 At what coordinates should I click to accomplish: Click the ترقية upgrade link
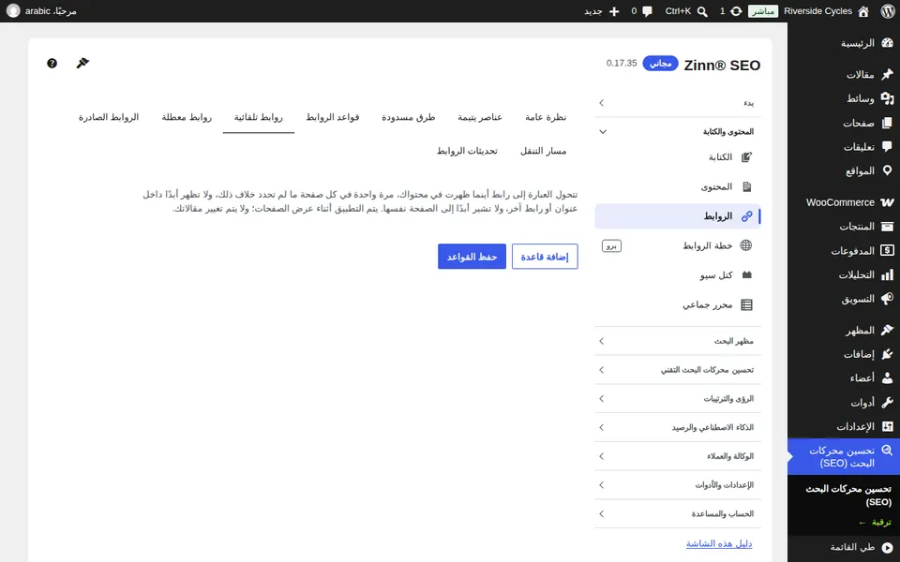click(x=876, y=523)
